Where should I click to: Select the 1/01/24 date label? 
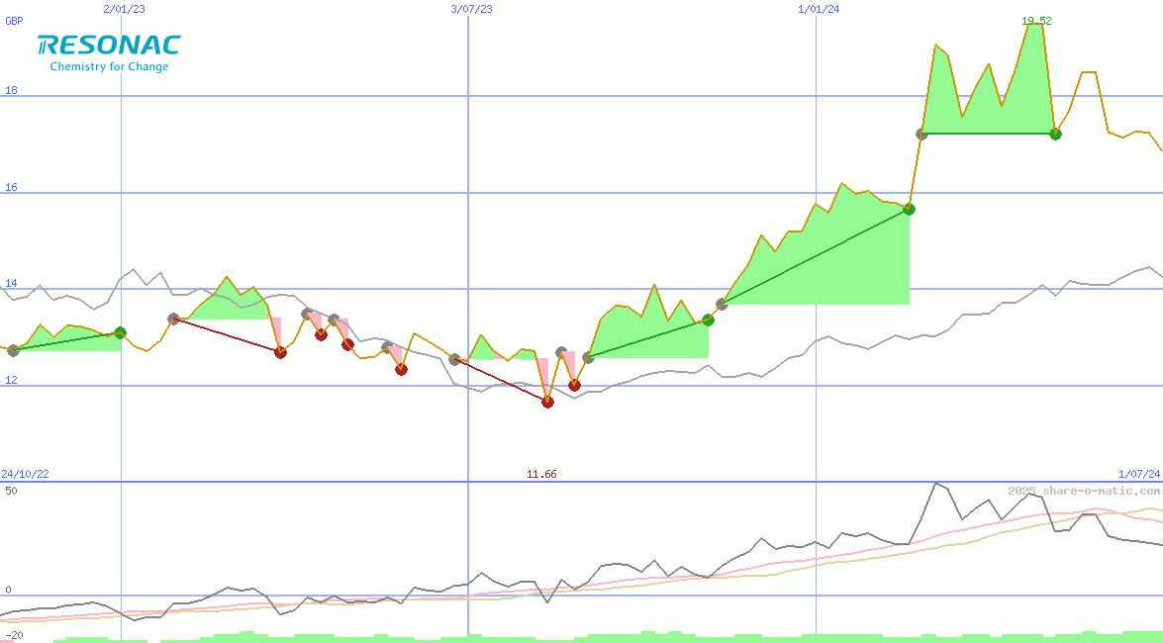coord(818,9)
